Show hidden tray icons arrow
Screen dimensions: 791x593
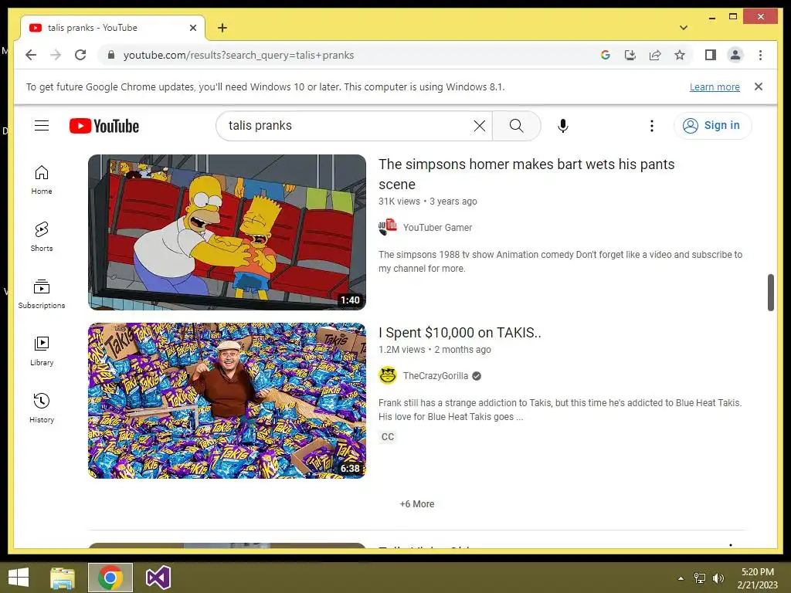[681, 578]
